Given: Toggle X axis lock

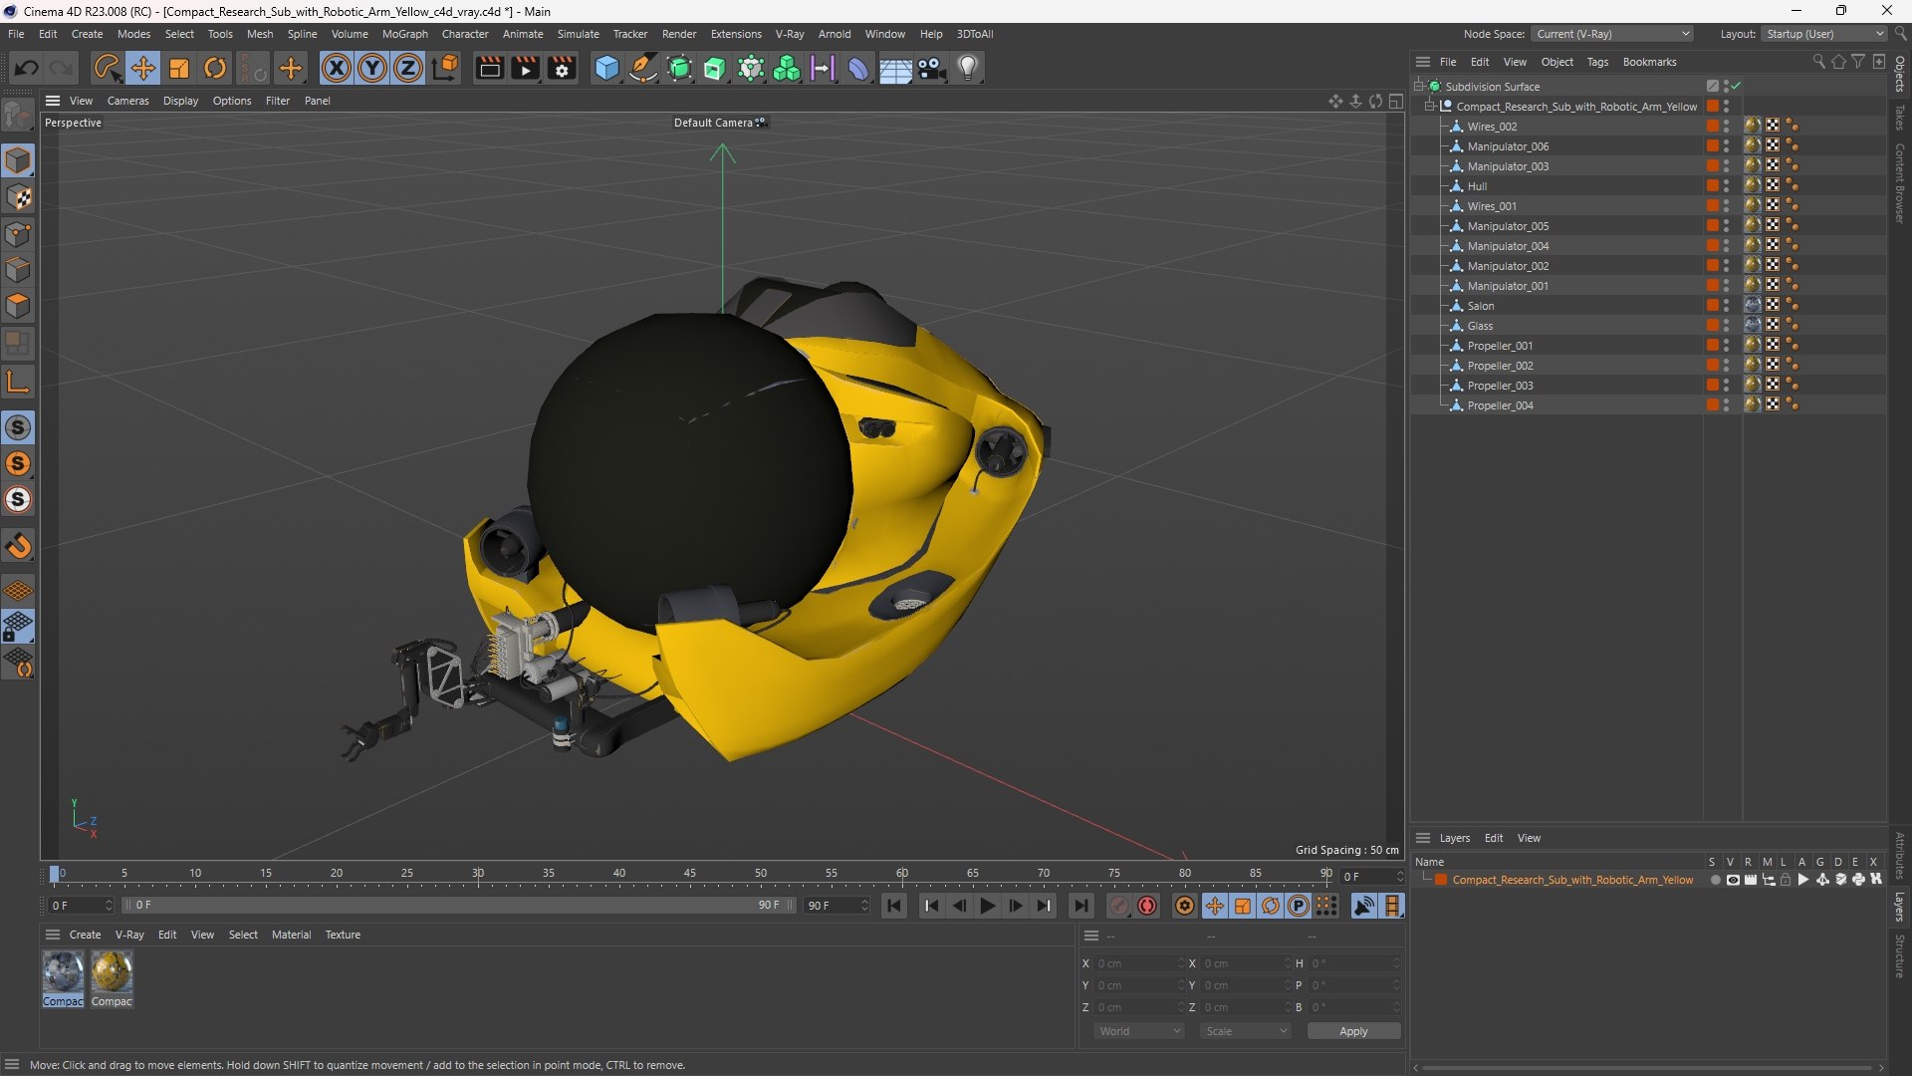Looking at the screenshot, I should coord(337,68).
